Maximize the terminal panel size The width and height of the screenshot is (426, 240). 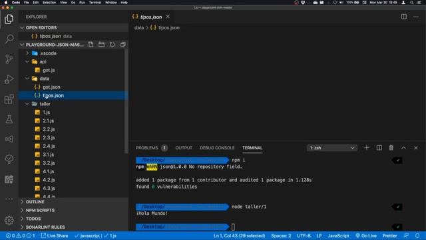(x=403, y=148)
